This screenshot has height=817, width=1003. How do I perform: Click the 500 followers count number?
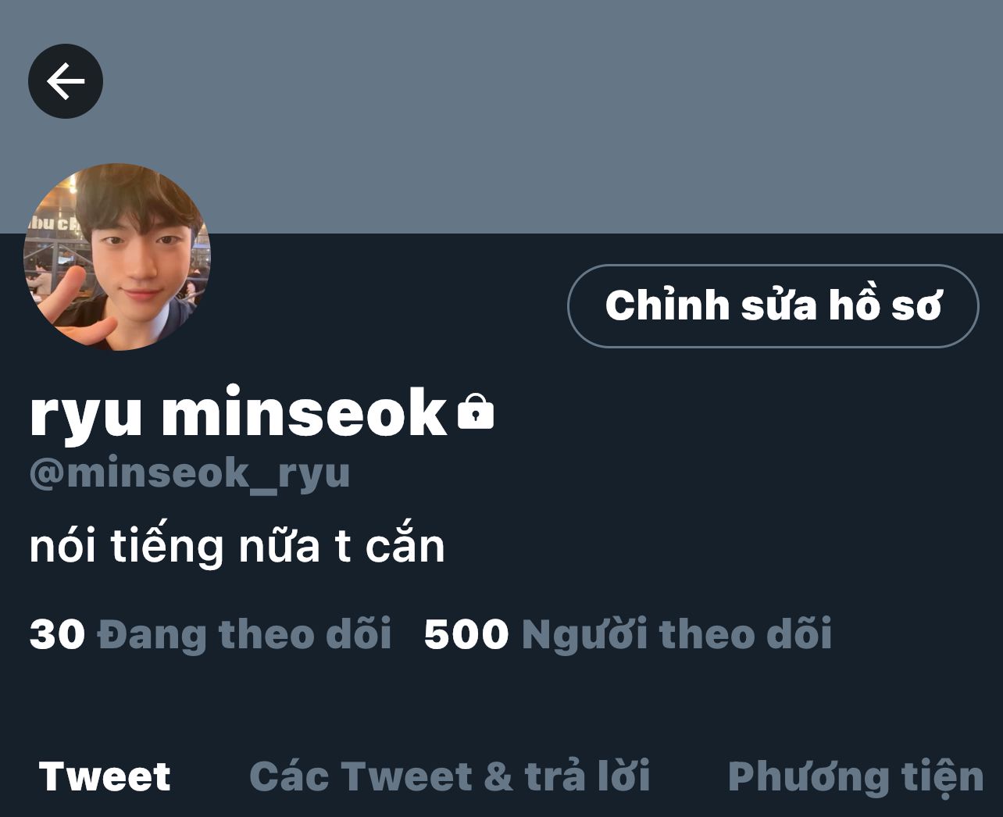pos(466,633)
